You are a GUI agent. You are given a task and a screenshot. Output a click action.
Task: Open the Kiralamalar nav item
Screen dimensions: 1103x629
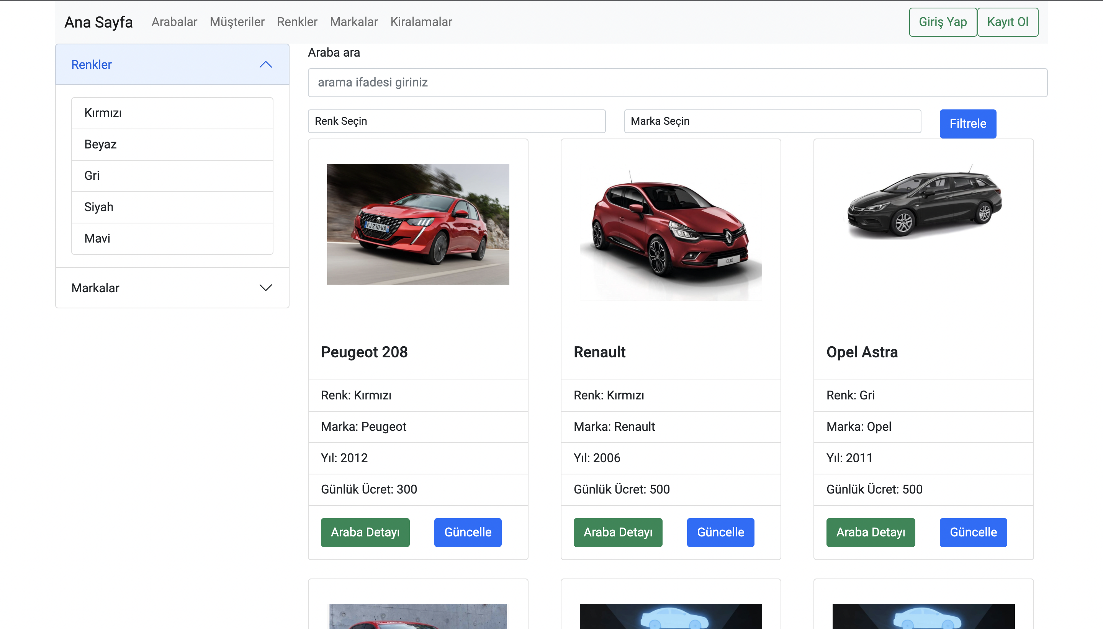point(421,22)
